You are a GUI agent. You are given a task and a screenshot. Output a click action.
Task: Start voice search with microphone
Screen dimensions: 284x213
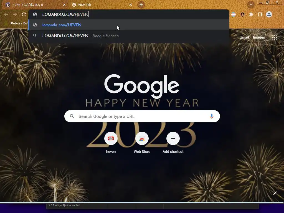tap(212, 116)
